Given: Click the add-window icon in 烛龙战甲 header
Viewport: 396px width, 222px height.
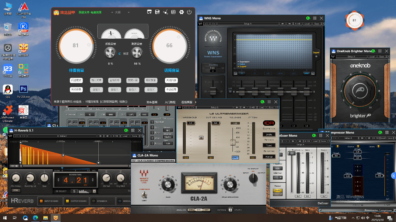Looking at the screenshot, I should tap(149, 12).
